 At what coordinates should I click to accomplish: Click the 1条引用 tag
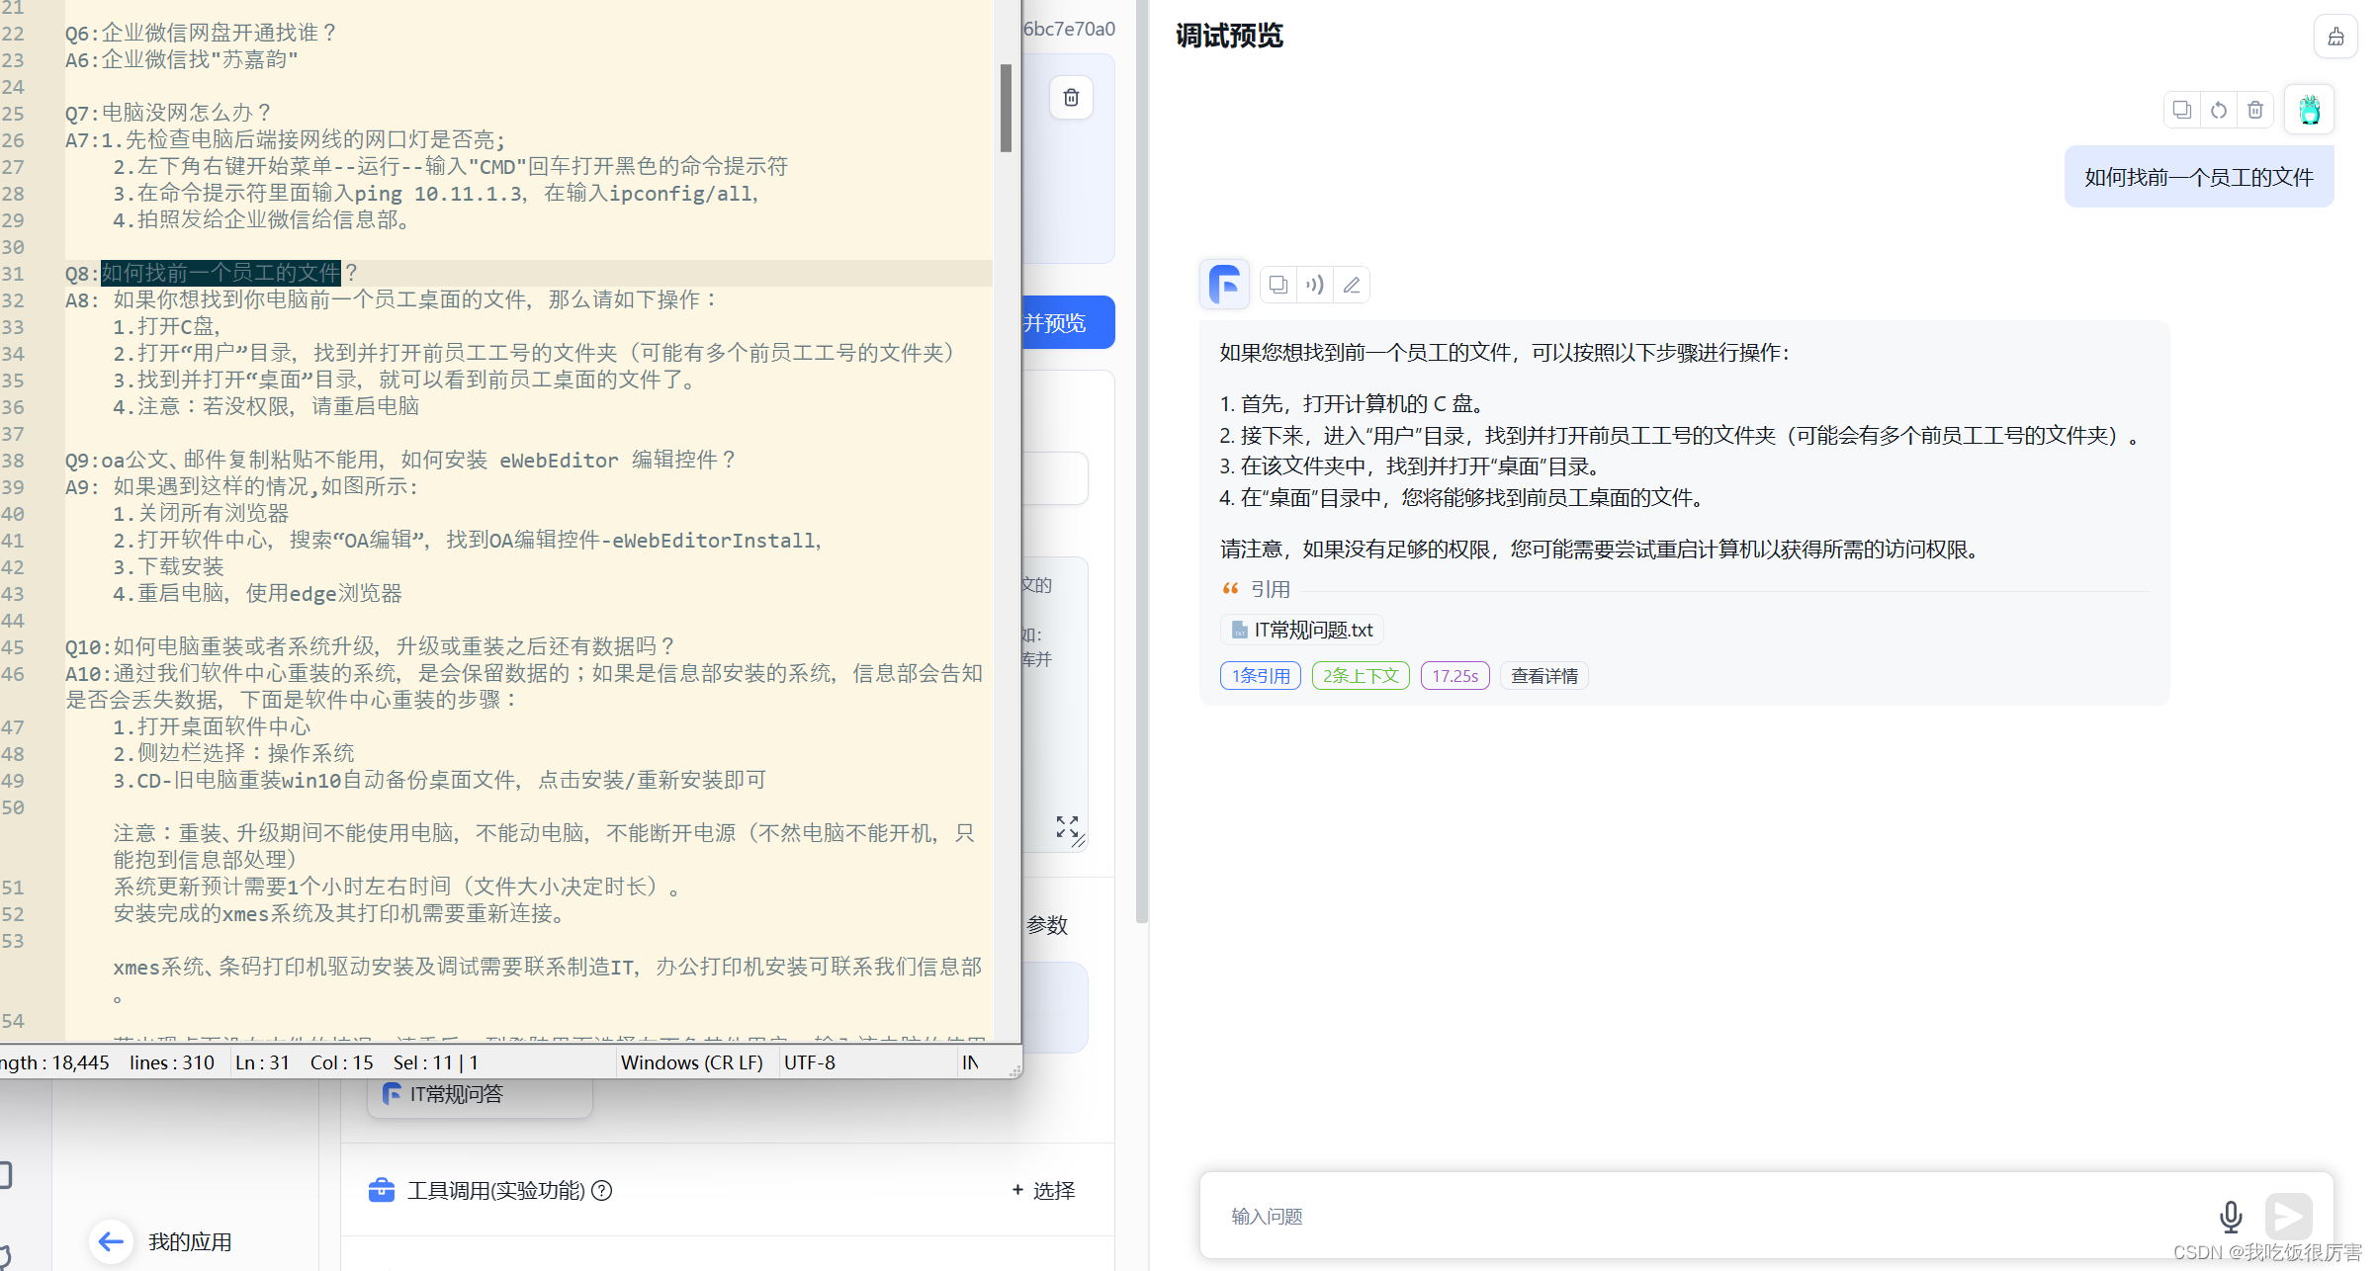coord(1261,676)
